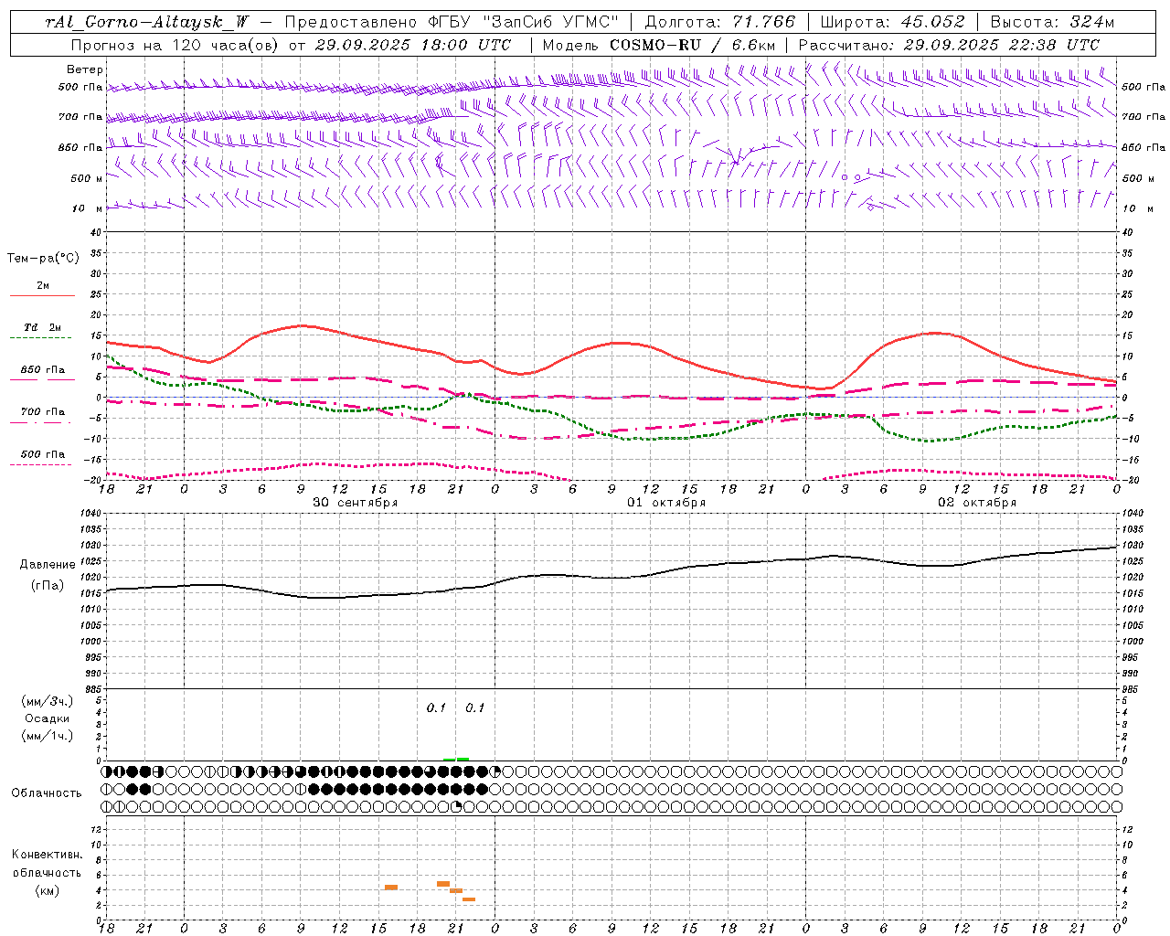Click the green dashed line sample under Td 2м

pos(41,338)
